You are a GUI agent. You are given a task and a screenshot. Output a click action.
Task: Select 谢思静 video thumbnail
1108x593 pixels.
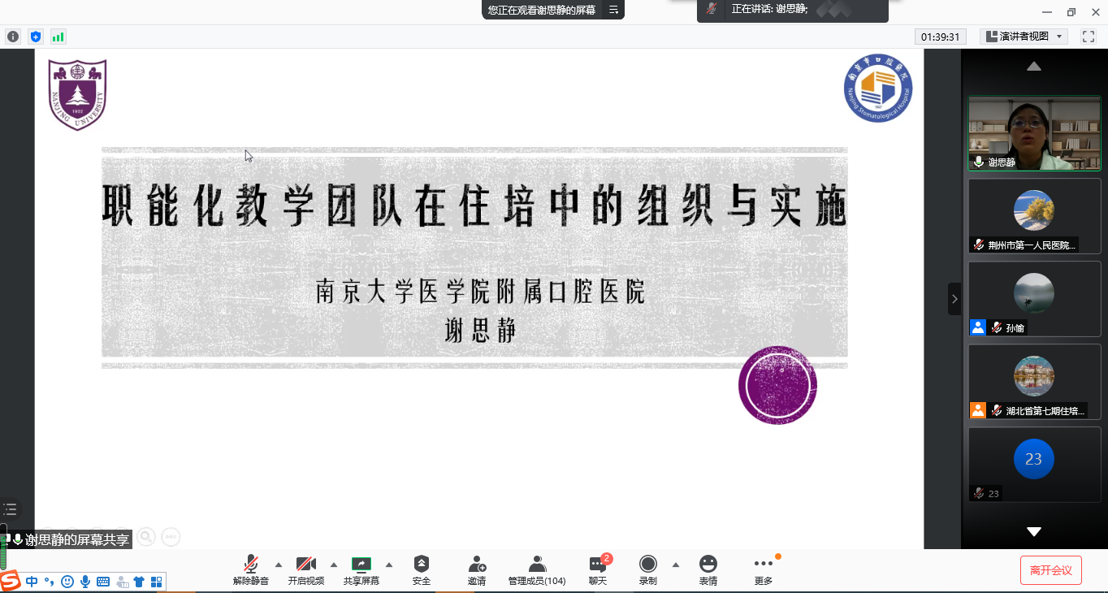[1034, 133]
